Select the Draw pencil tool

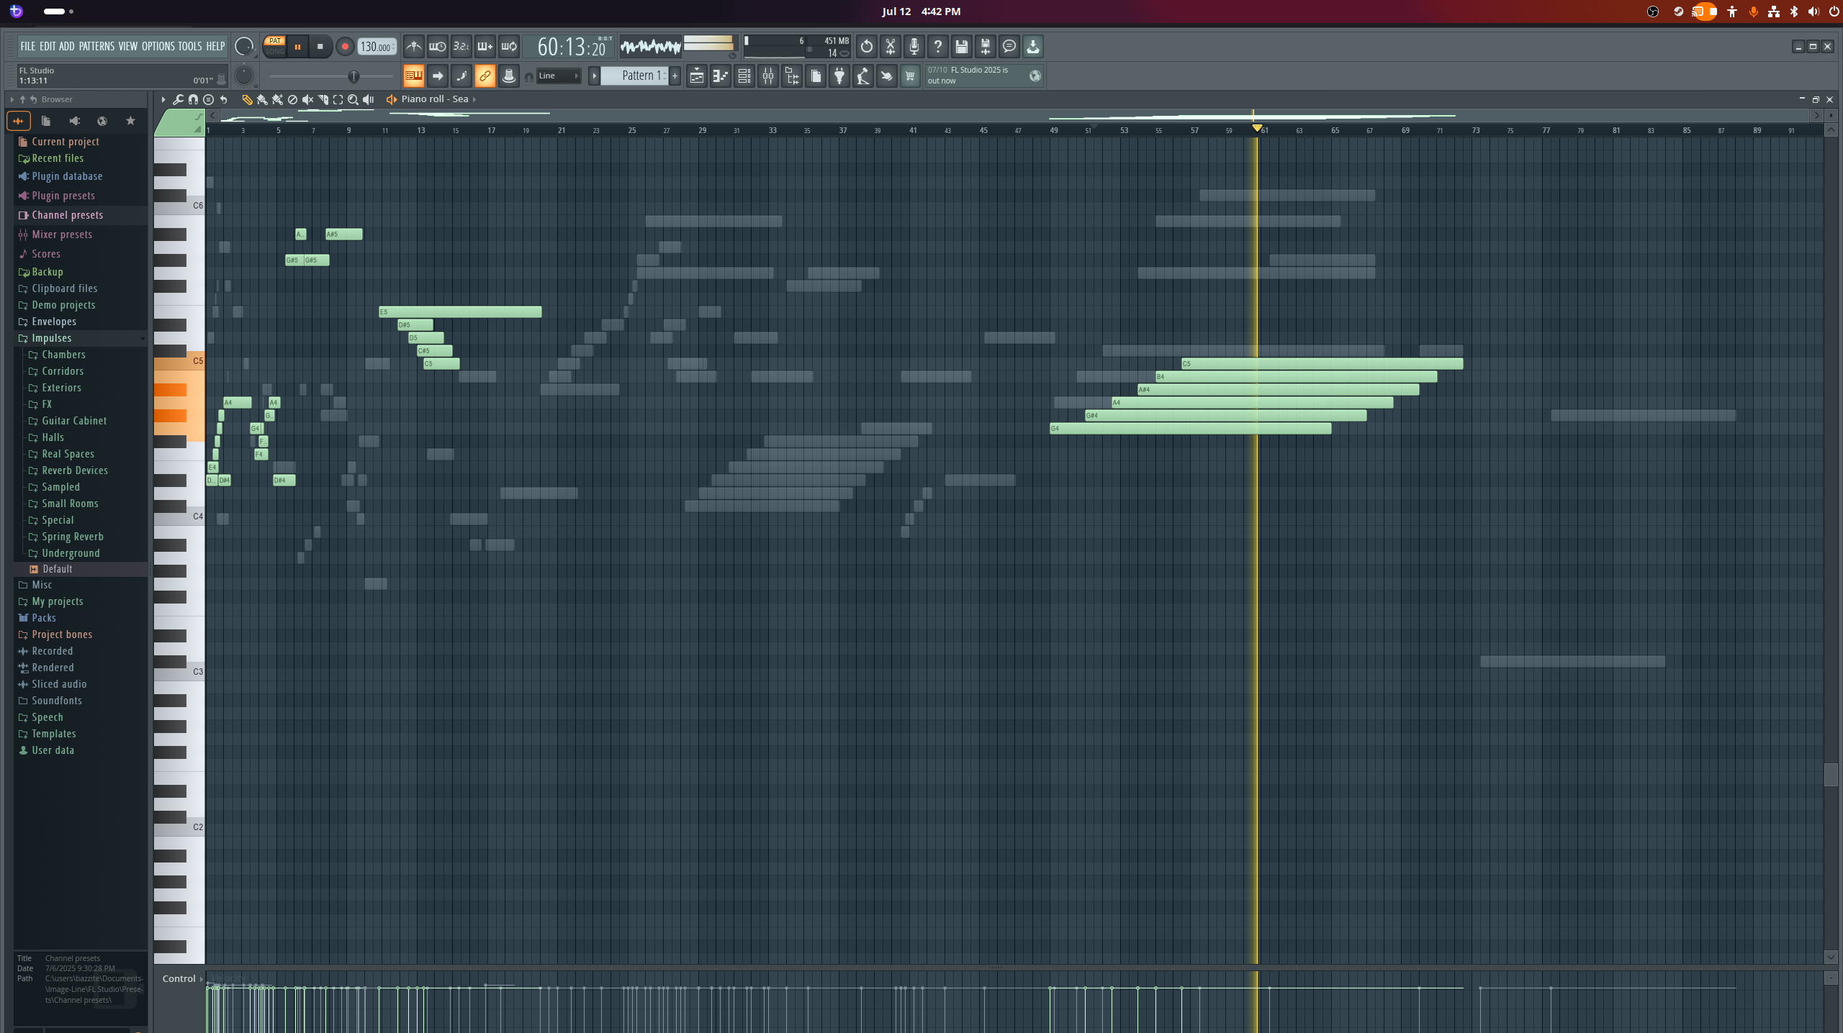247,99
